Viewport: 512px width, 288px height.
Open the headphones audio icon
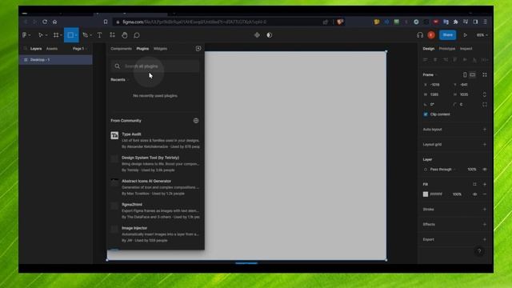coord(420,35)
